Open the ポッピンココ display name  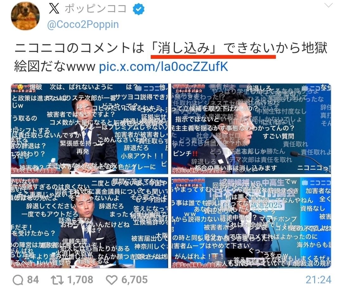click(x=96, y=9)
